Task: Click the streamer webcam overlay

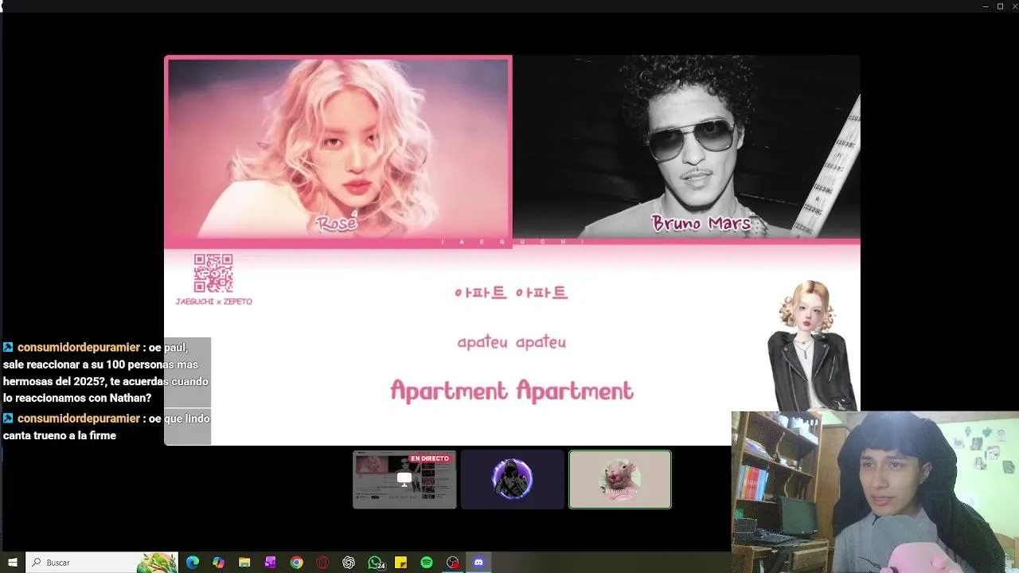Action: pos(875,492)
